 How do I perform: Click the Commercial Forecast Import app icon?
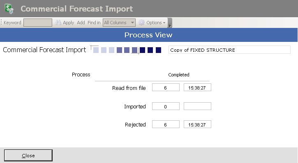[9, 9]
